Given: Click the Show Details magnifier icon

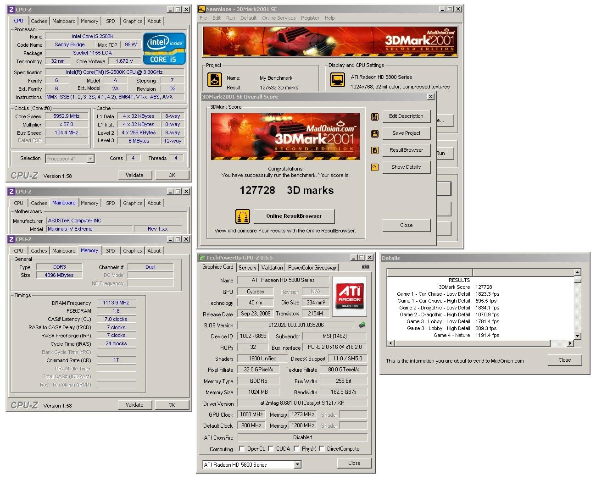Looking at the screenshot, I should 375,167.
